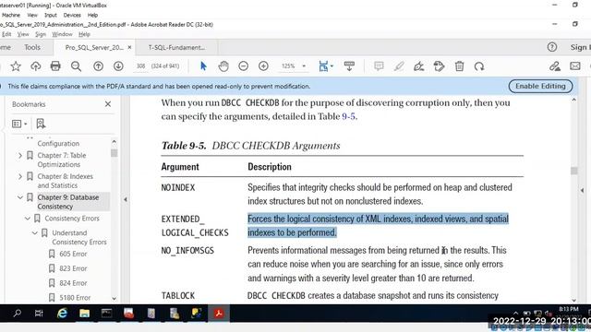Zoom in with plus icon
Image resolution: width=591 pixels, height=332 pixels.
click(263, 66)
